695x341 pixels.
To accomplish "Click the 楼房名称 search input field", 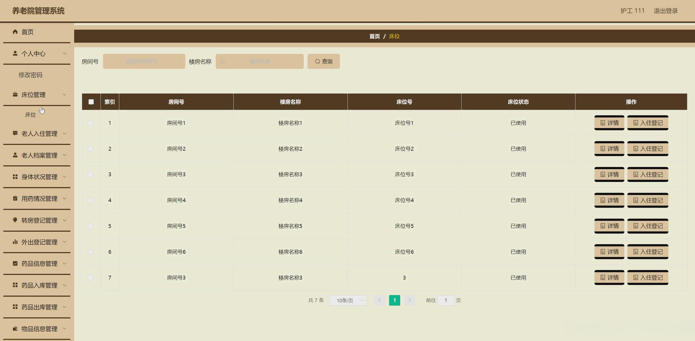I will (x=259, y=61).
